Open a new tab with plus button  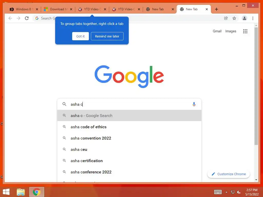217,9
